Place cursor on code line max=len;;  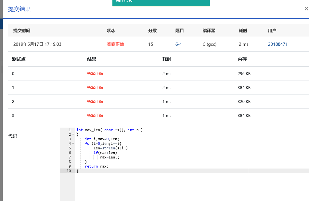[109, 157]
